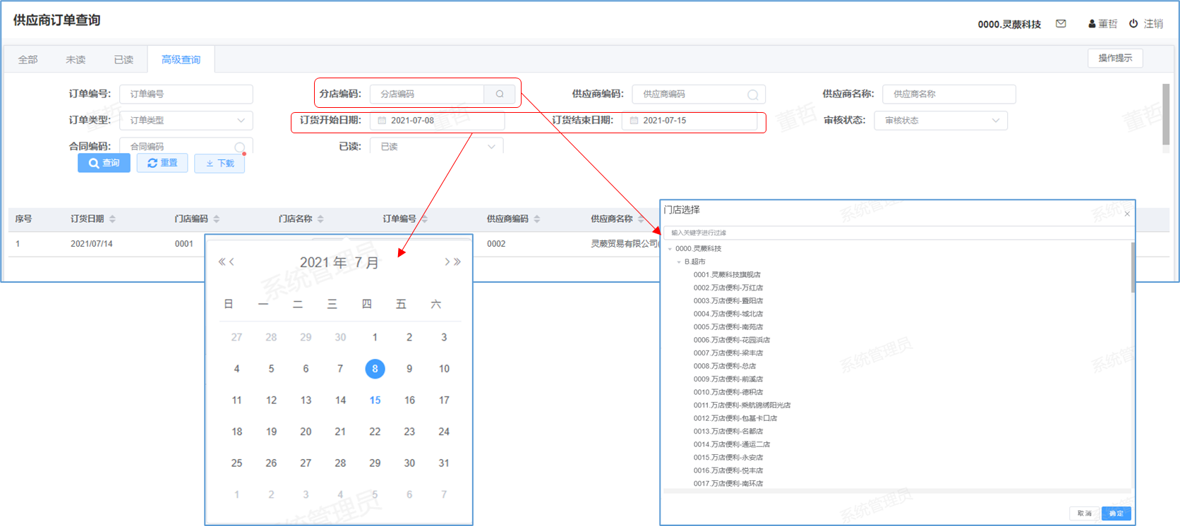Collapse the 0000.灵蕨科技 tree node
Viewport: 1180px width, 526px height.
point(670,249)
